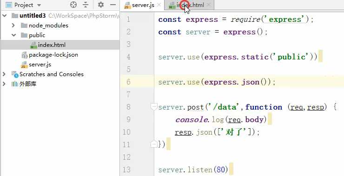
Task: Click line number 1 in gutter
Action: [x=128, y=20]
